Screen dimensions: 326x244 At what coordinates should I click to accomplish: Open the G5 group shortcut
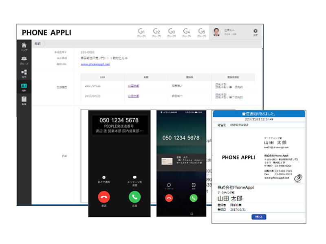[201, 33]
